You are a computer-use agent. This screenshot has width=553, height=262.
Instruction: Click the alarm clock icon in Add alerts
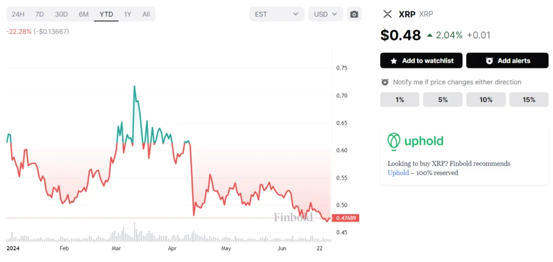click(489, 61)
